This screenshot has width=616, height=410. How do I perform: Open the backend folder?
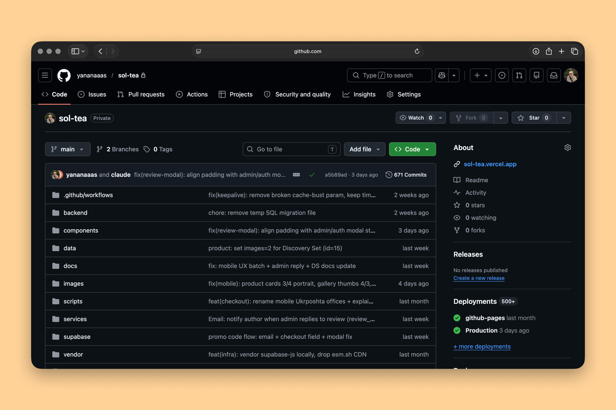tap(75, 213)
